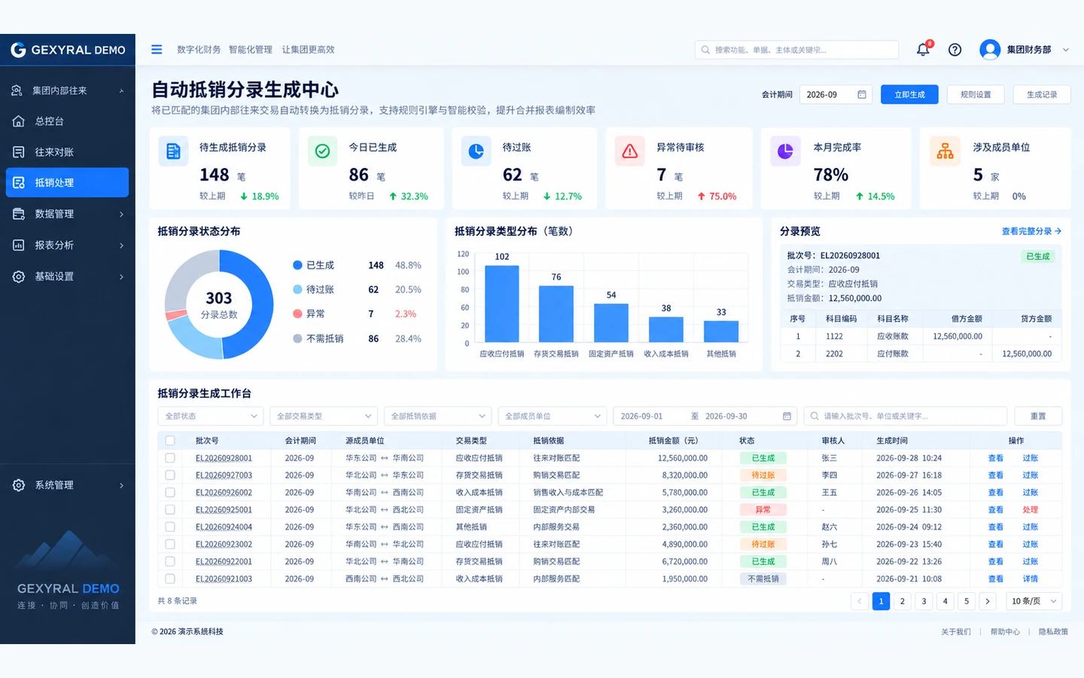Viewport: 1084px width, 678px height.
Task: Open the 10 条/页 page size dropdown
Action: tap(1034, 601)
